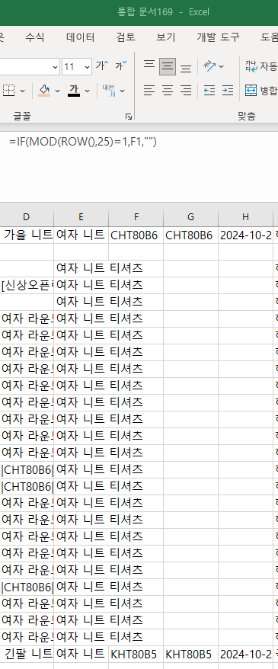Viewport: 278px width, 669px height.
Task: Apply top vertical alignment
Action: click(x=149, y=66)
